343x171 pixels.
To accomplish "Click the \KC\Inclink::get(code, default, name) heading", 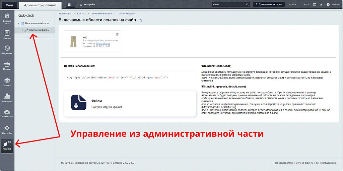I will (x=223, y=87).
